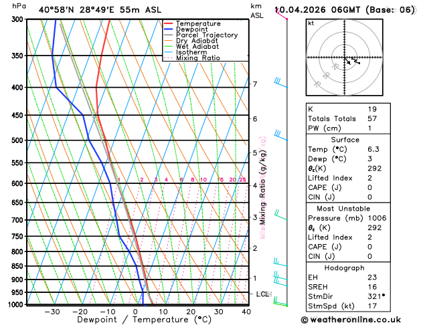
Task: Click the '600' pressure level label
Action: (x=19, y=184)
